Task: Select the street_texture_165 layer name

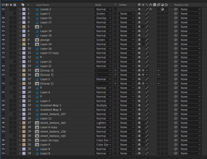Action: (53, 136)
